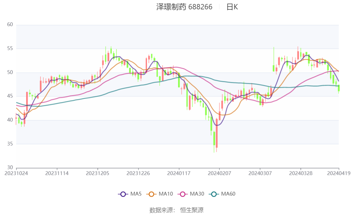Pick the 20231226 date tick label

click(x=138, y=173)
